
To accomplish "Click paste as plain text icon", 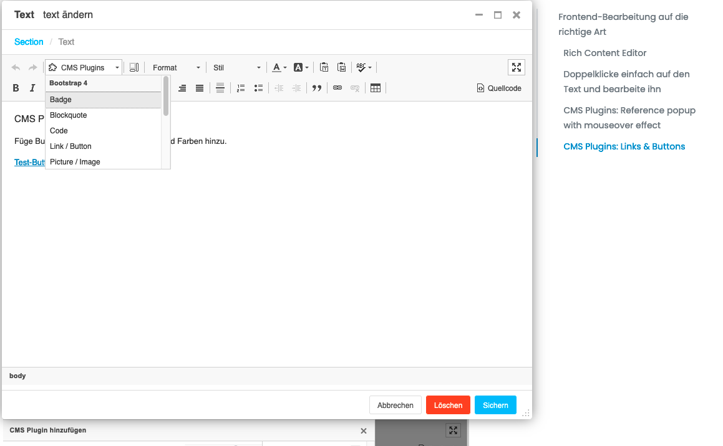I will [x=324, y=67].
